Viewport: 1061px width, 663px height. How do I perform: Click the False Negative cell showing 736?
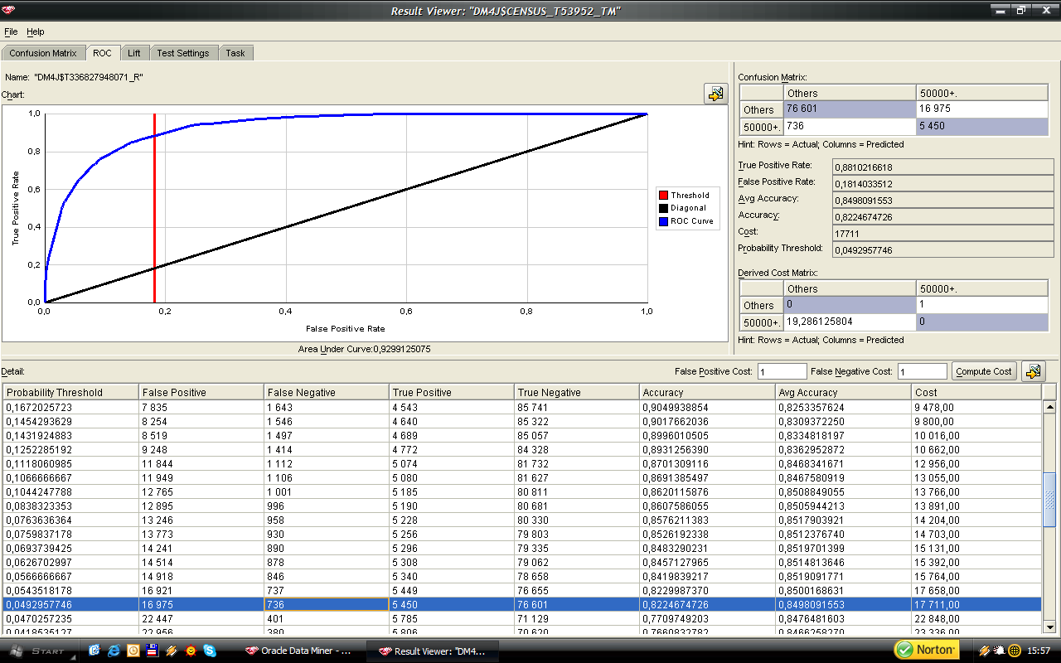coord(327,604)
